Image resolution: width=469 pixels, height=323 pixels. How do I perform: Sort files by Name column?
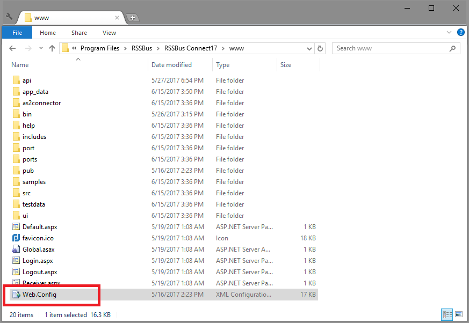click(20, 65)
